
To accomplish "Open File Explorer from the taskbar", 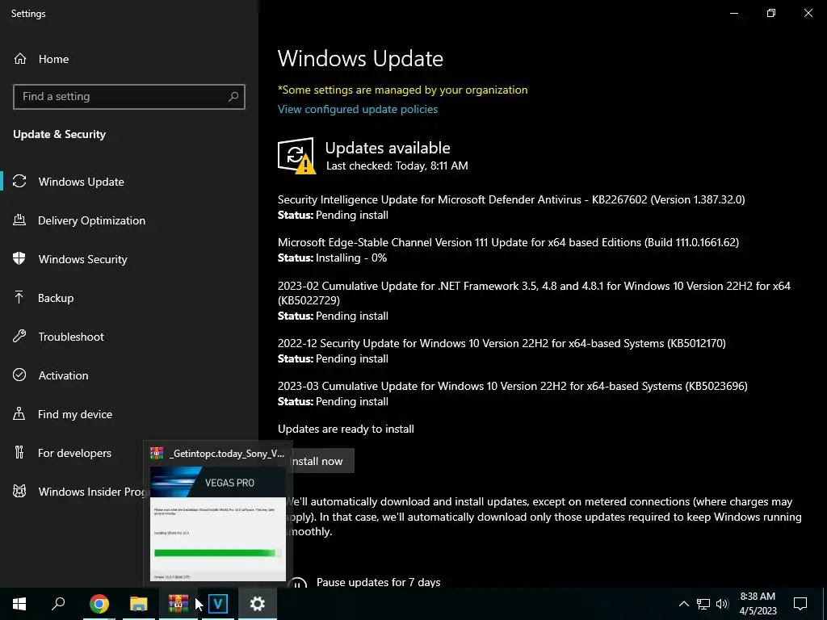I will point(139,604).
